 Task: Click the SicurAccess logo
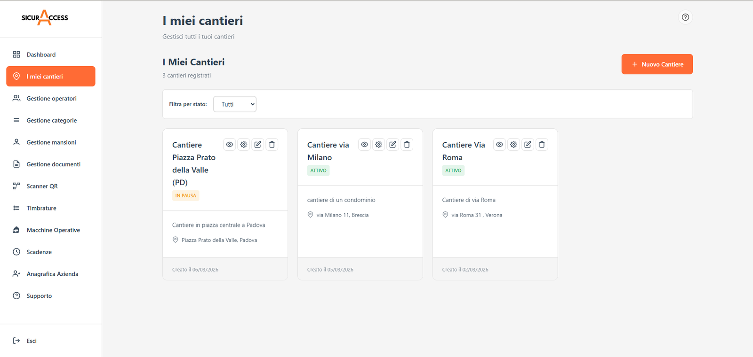click(45, 18)
